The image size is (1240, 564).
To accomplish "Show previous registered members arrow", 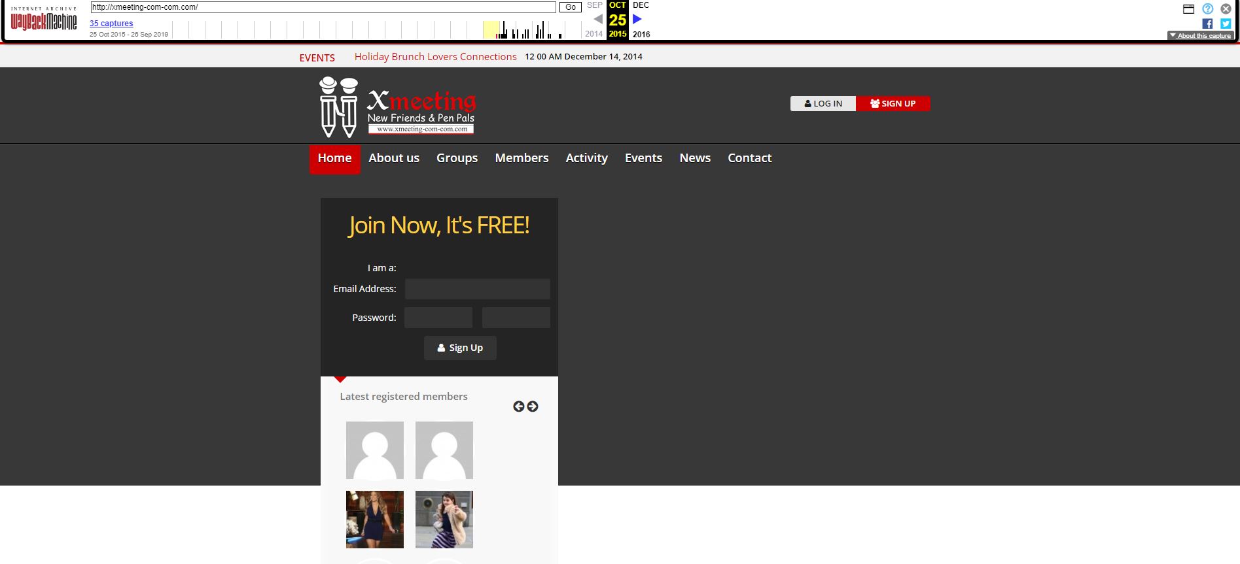I will (518, 406).
